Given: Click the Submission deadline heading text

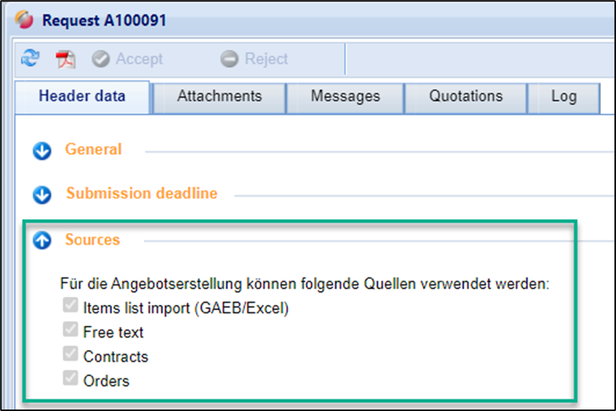Looking at the screenshot, I should (142, 194).
